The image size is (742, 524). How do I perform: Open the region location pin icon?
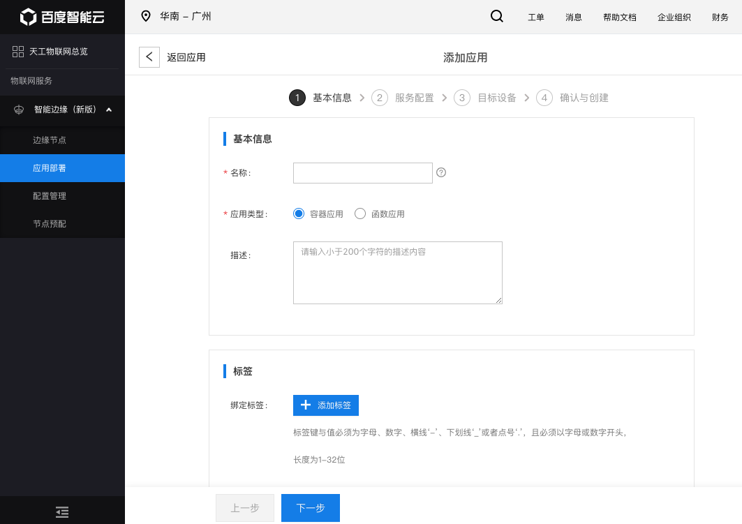pyautogui.click(x=146, y=16)
